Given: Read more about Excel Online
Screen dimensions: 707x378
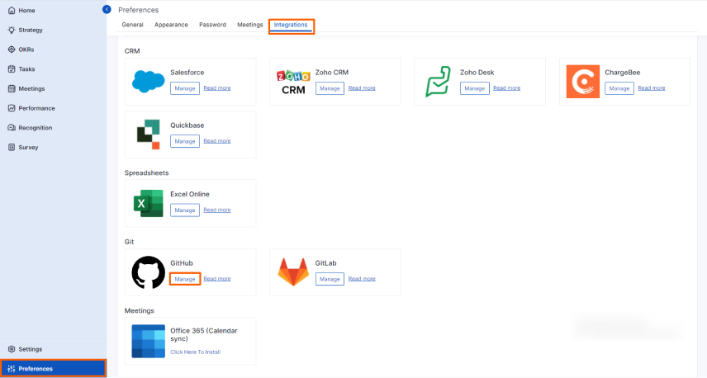Looking at the screenshot, I should click(217, 210).
